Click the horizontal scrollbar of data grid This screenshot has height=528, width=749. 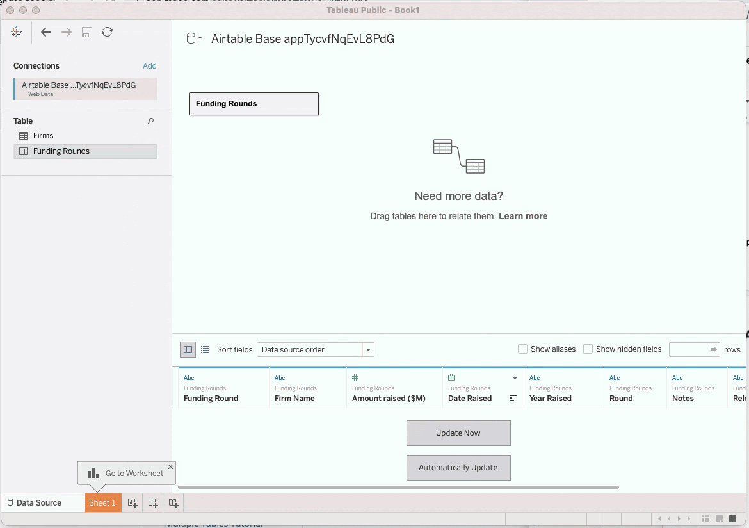pos(398,488)
